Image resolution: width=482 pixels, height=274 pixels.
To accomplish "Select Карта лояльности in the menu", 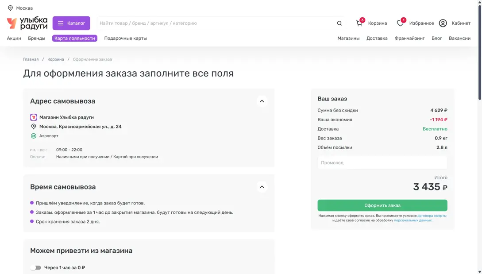I will click(x=74, y=38).
